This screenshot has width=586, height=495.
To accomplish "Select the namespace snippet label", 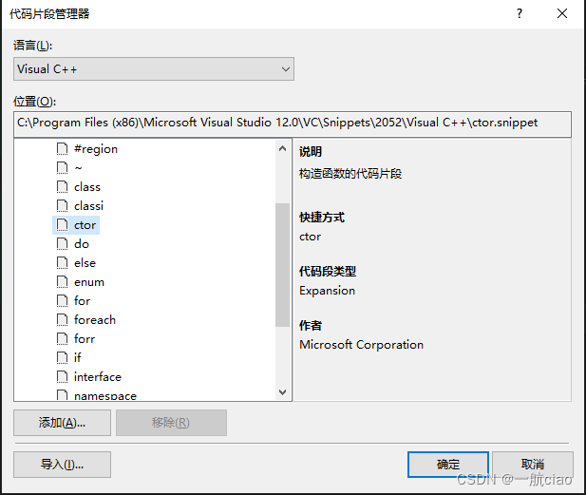I will click(105, 395).
